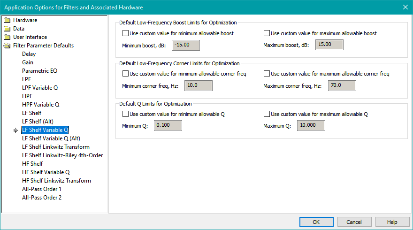Select Parametric EQ in the tree
413x230 pixels.
(40, 71)
